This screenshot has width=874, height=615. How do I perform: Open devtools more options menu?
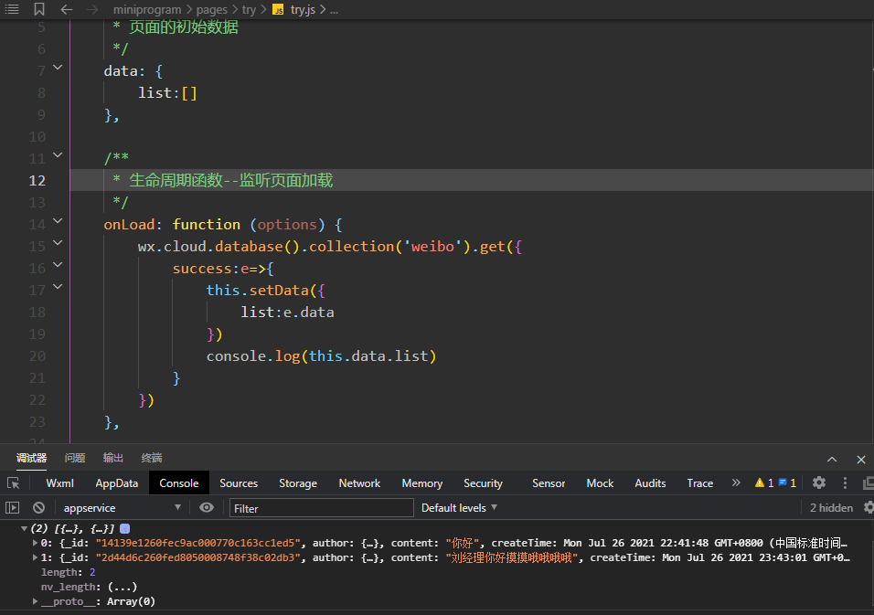tap(845, 483)
